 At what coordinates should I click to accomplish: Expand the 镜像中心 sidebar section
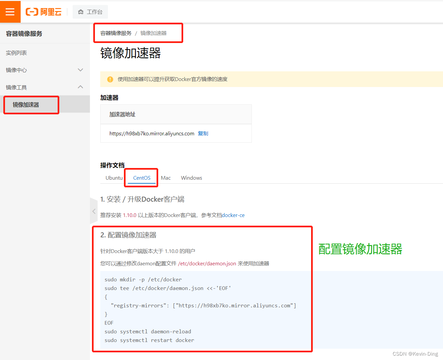[45, 70]
